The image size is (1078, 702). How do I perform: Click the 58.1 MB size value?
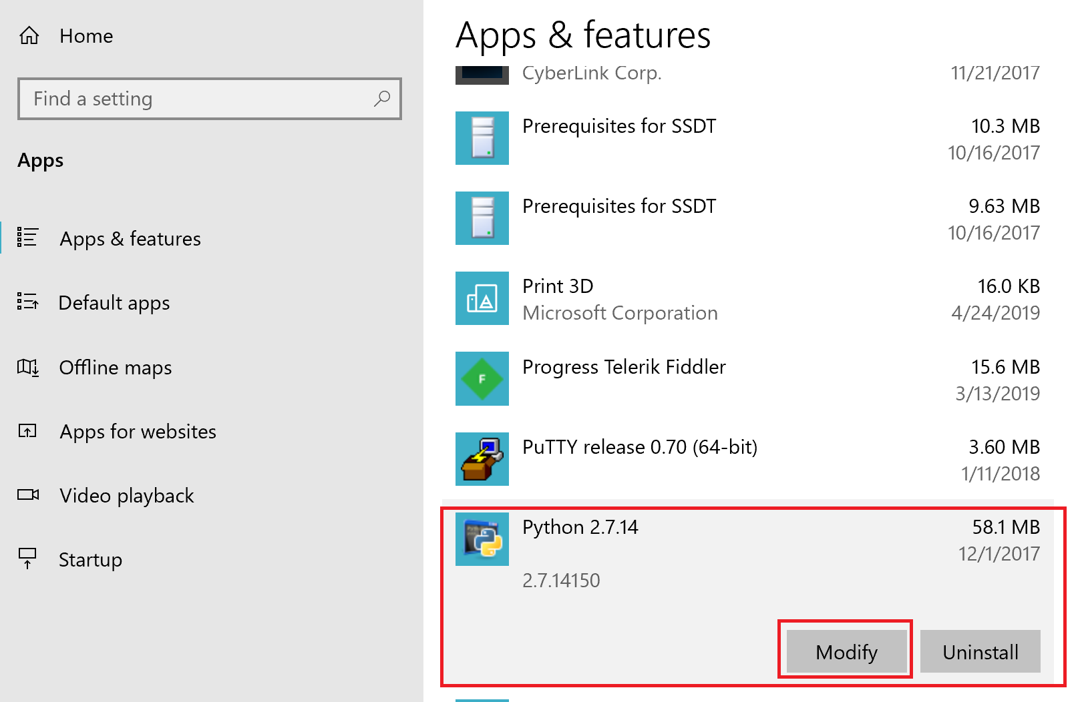[1006, 527]
